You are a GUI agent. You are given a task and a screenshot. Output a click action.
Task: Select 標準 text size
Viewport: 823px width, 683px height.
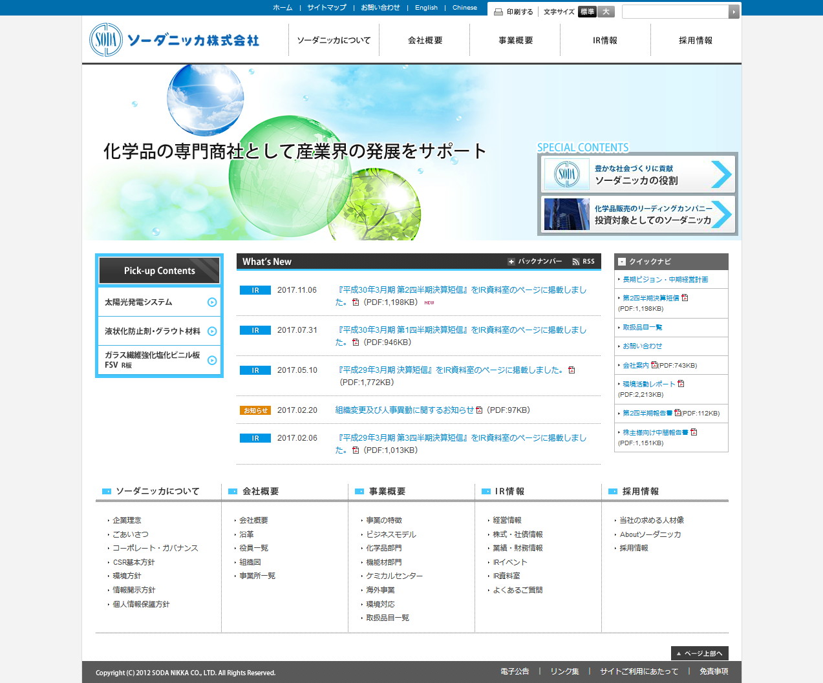click(587, 12)
